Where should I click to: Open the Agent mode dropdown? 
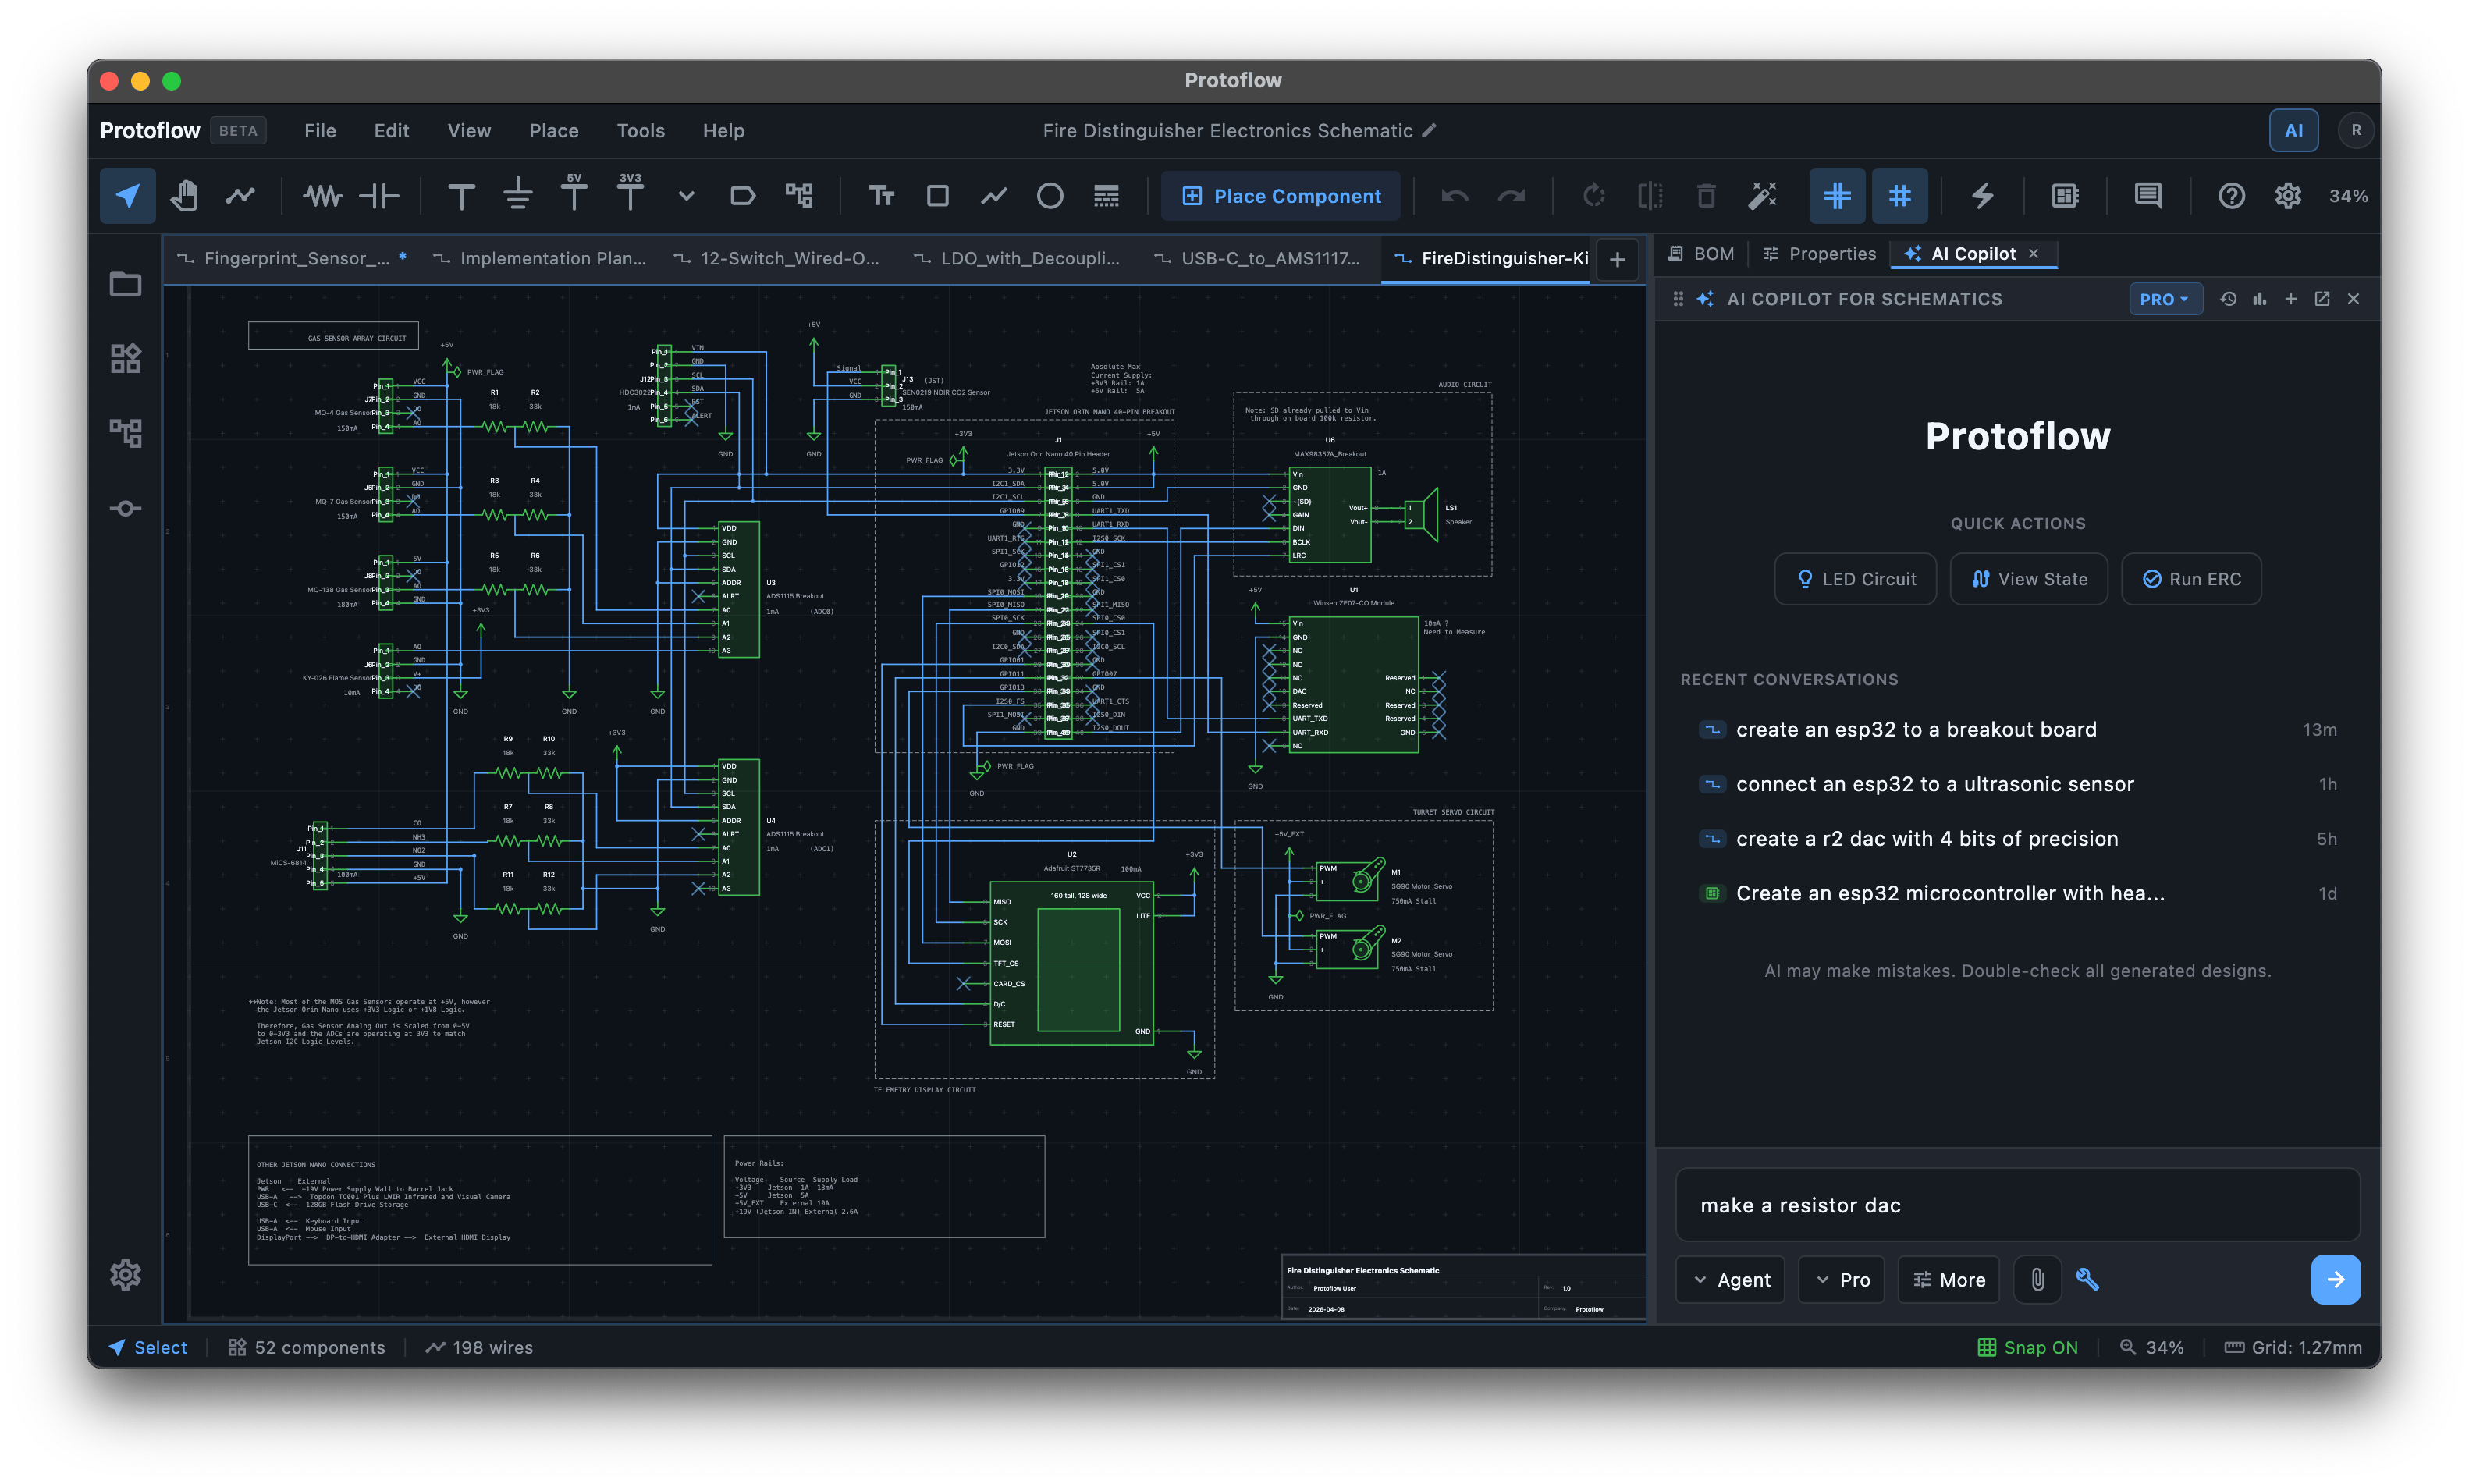1731,1280
